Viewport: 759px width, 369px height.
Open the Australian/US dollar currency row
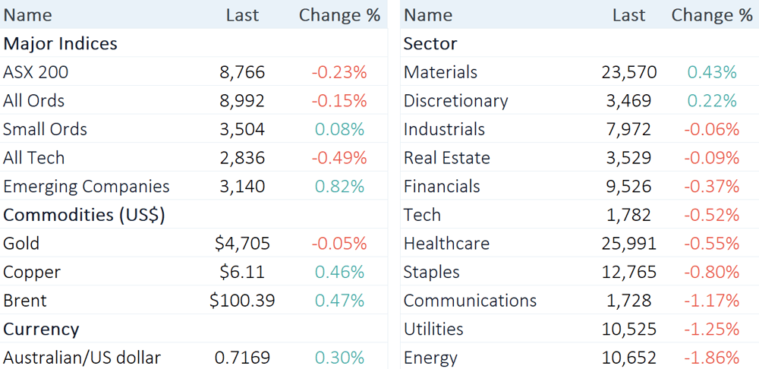click(82, 358)
